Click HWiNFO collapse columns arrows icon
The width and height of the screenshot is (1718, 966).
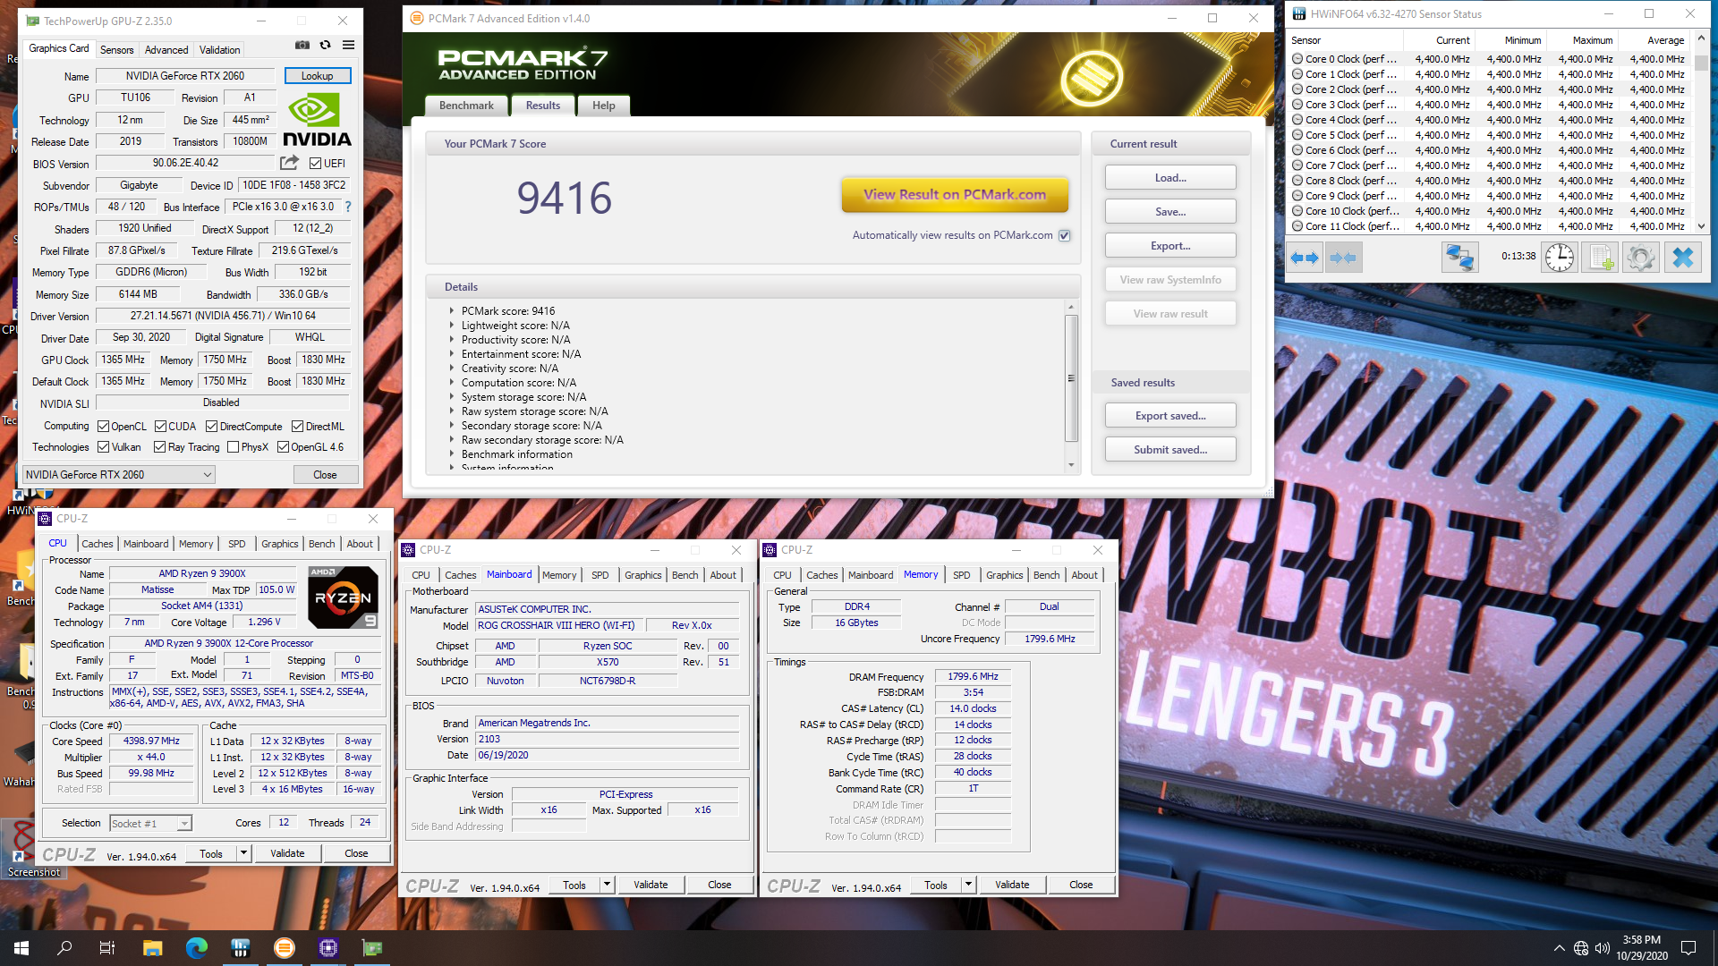tap(1342, 258)
